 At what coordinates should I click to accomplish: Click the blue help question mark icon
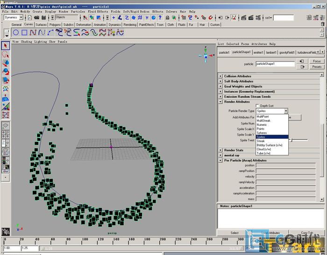[x=160, y=18]
